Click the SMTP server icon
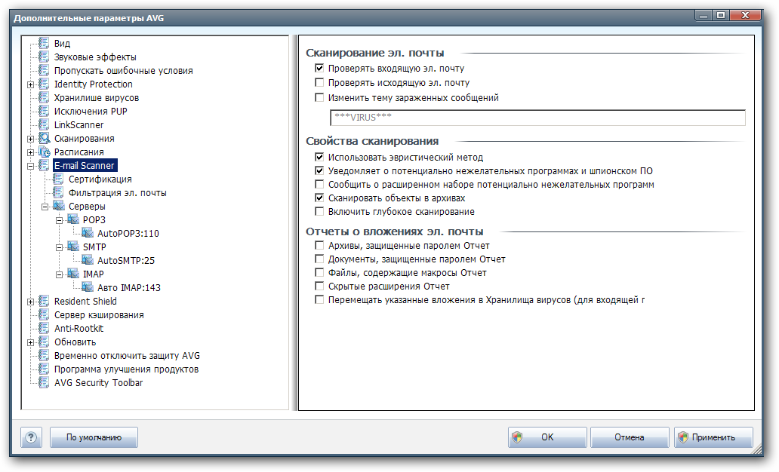This screenshot has width=779, height=472. [73, 247]
